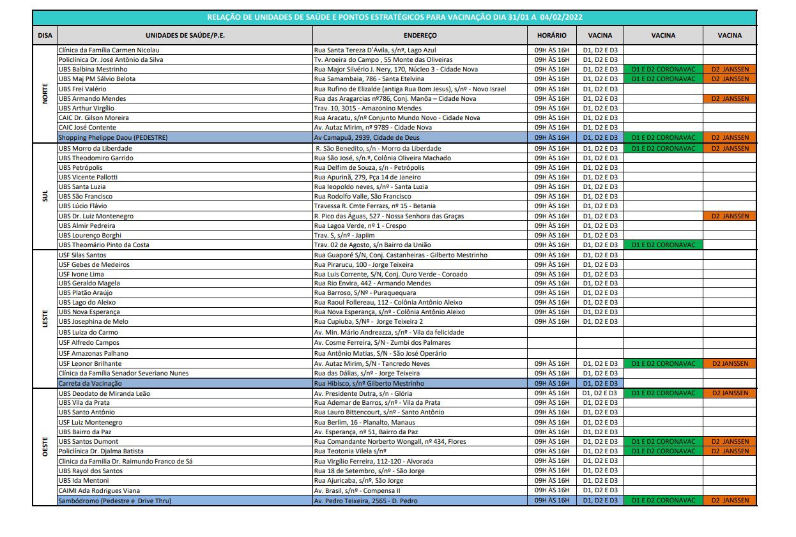Click the title banner of the vaccination table
This screenshot has height=537, width=796.
(394, 17)
